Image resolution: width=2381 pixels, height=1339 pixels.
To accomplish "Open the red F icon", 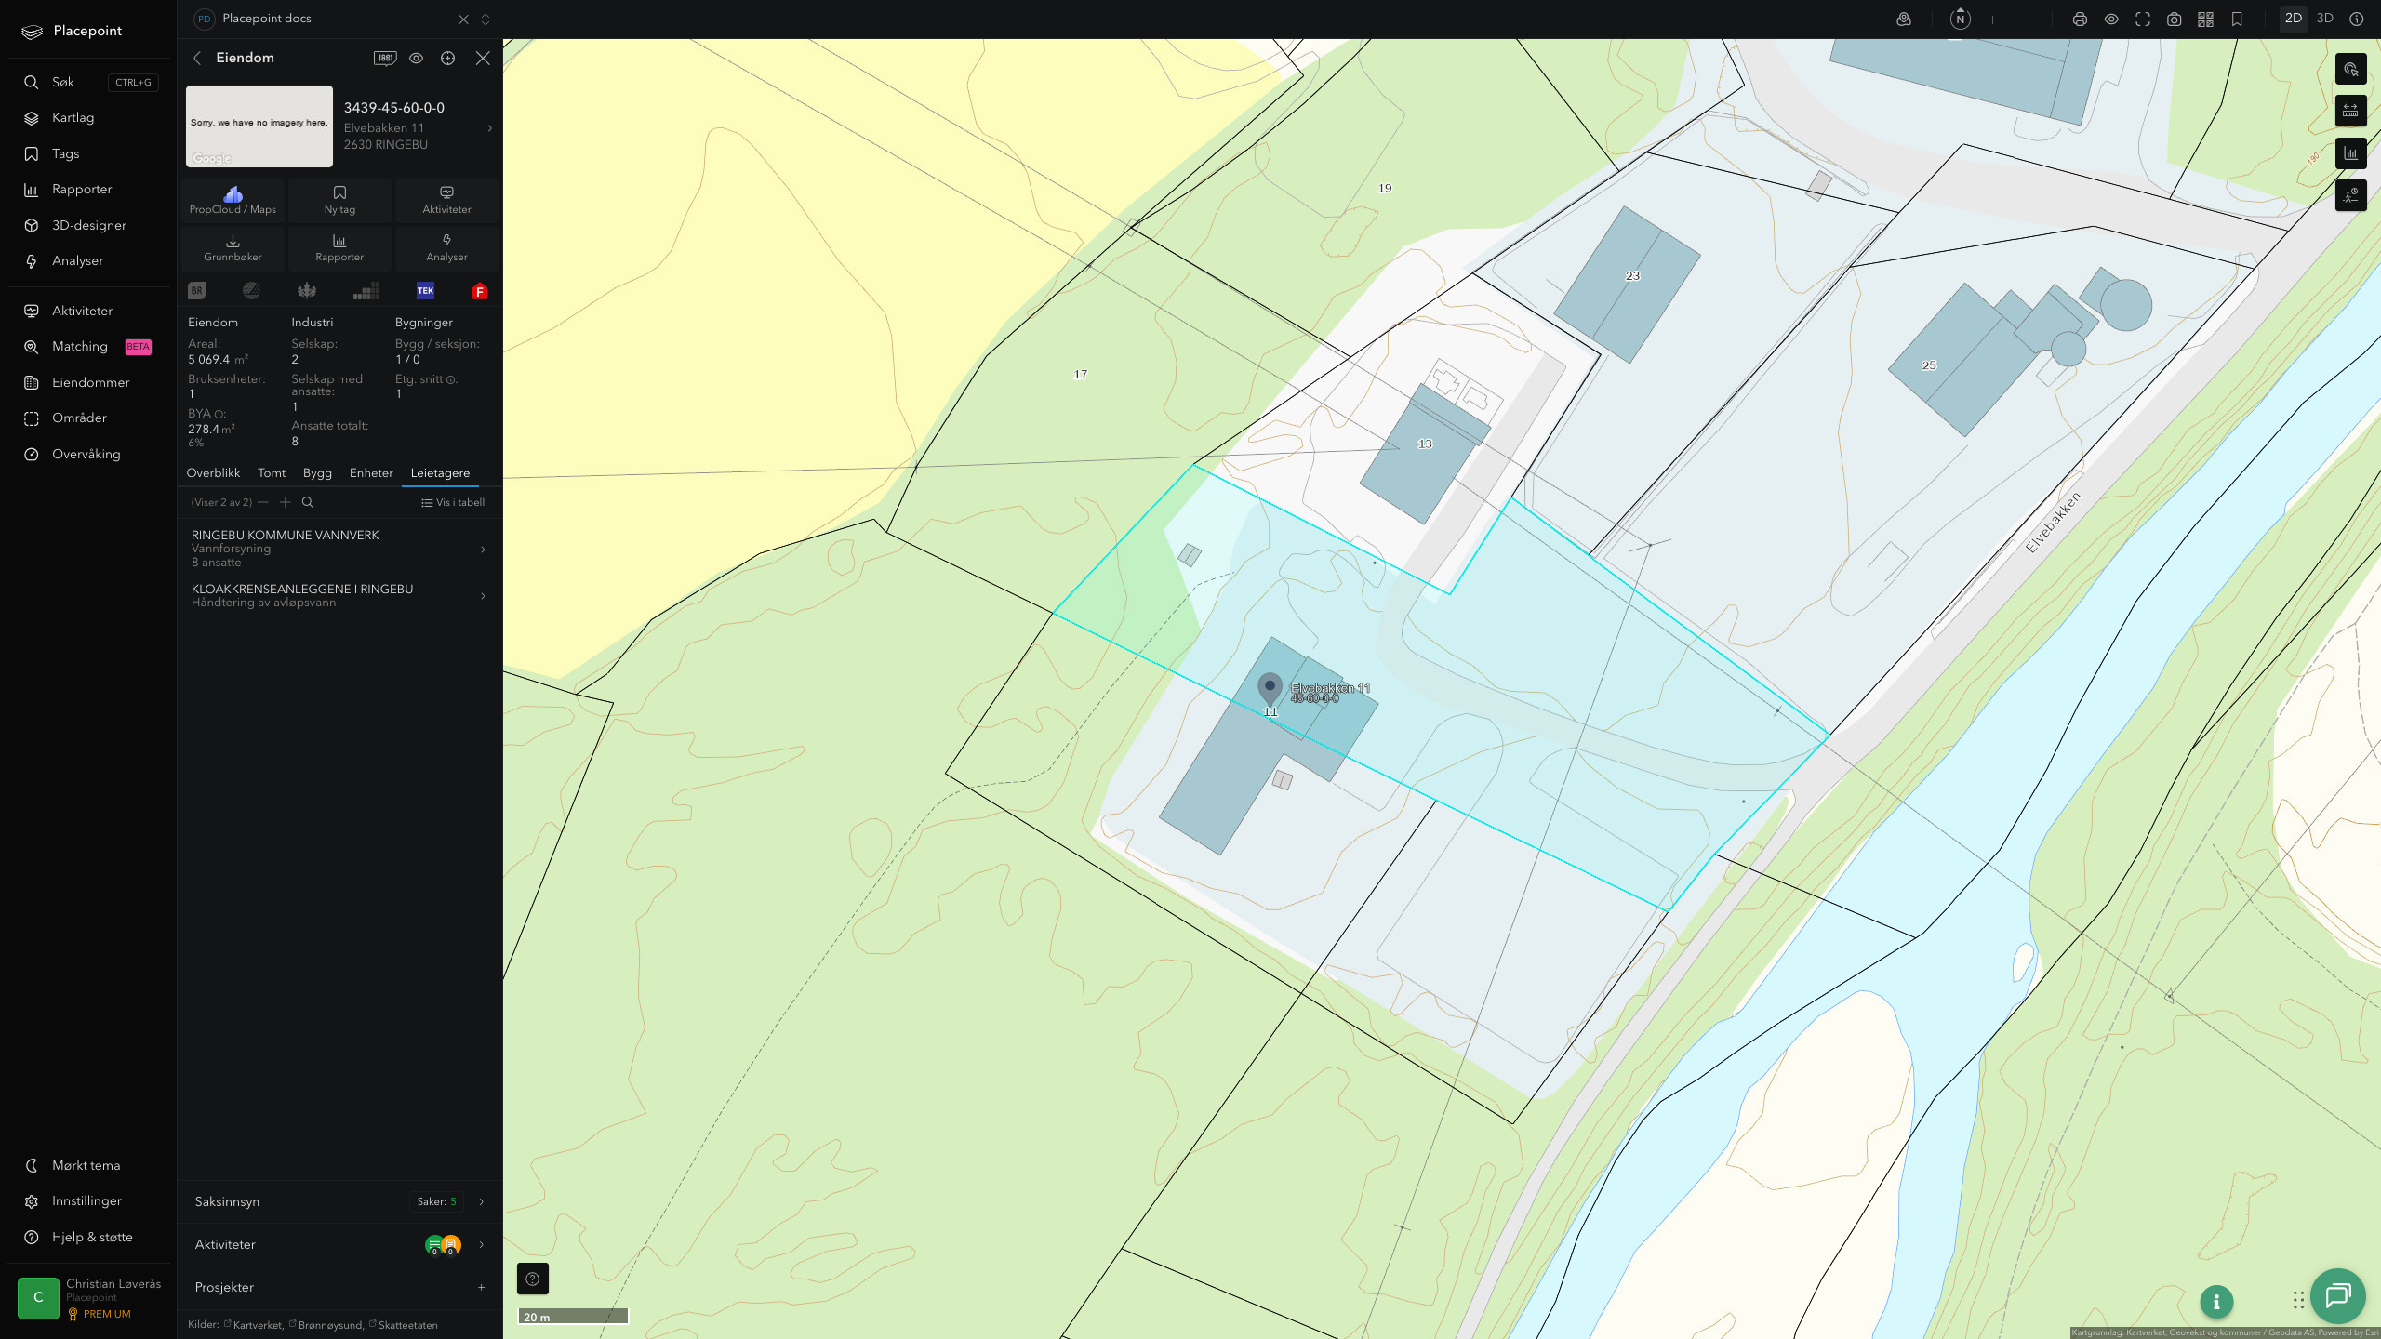I will (480, 291).
